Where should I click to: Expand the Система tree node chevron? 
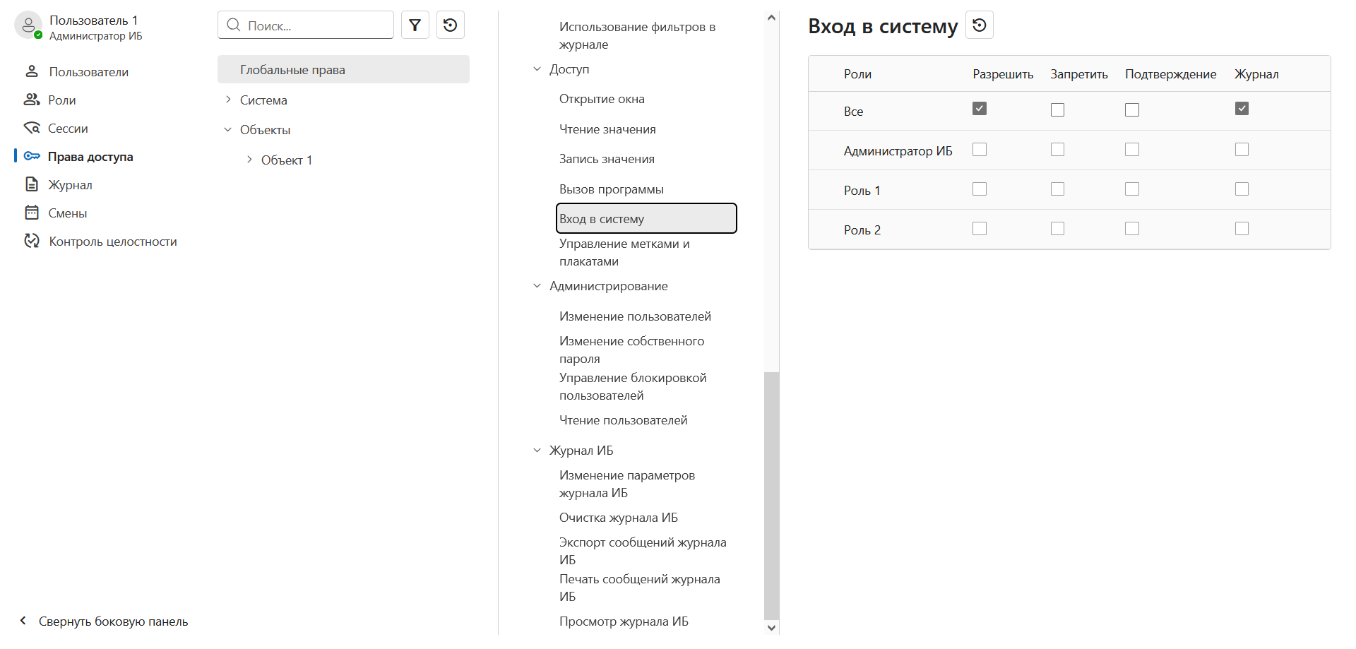click(228, 100)
